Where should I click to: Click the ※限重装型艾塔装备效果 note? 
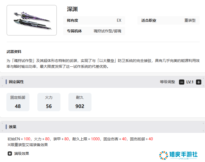pos(28,145)
